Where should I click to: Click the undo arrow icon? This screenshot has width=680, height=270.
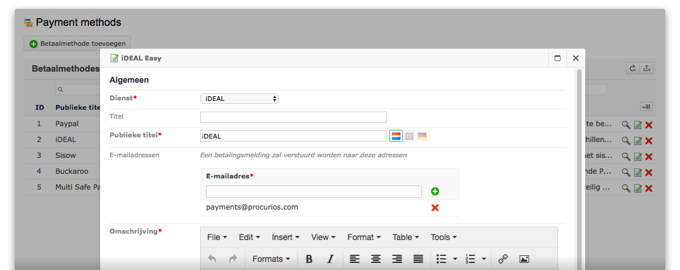pos(212,259)
